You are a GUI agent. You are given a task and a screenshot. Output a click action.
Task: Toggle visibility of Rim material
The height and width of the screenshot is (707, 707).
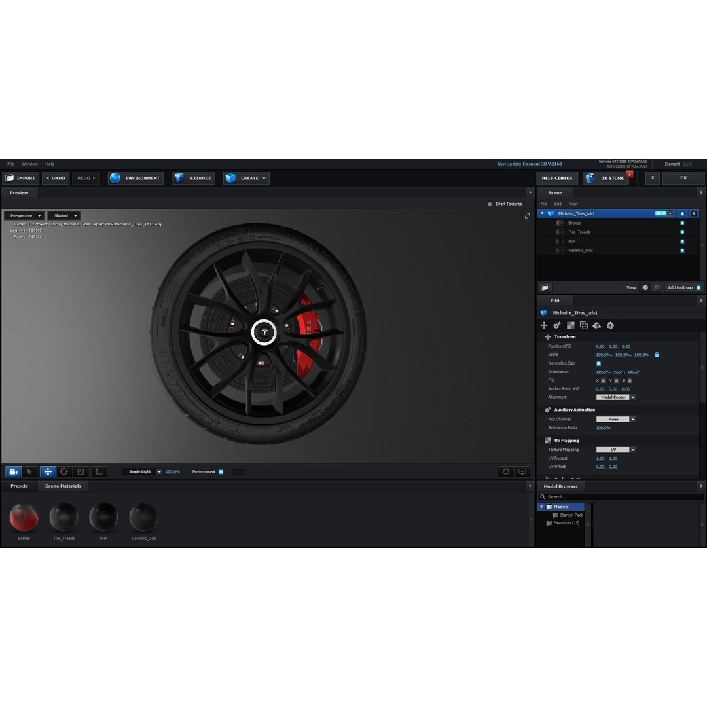[682, 241]
